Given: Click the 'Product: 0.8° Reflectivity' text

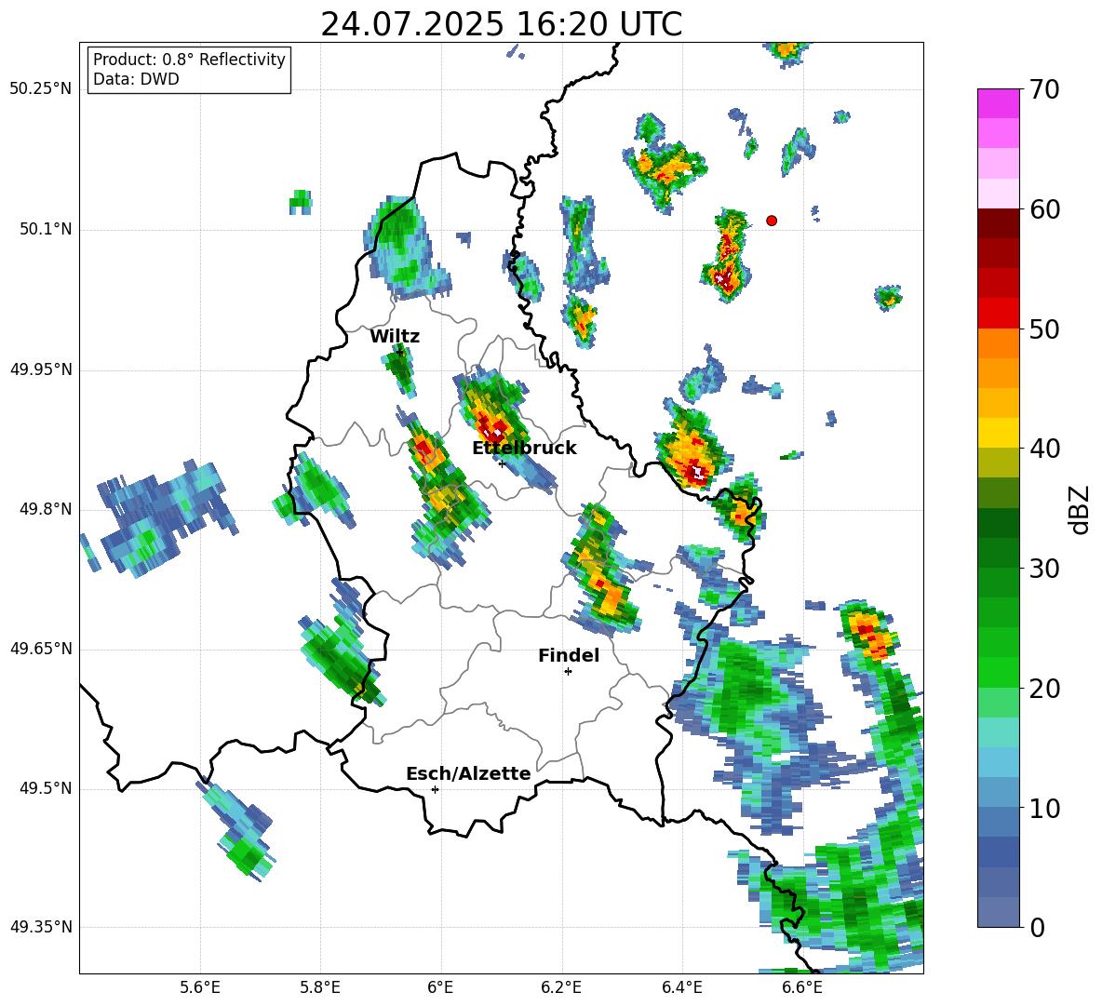Looking at the screenshot, I should click(x=189, y=60).
